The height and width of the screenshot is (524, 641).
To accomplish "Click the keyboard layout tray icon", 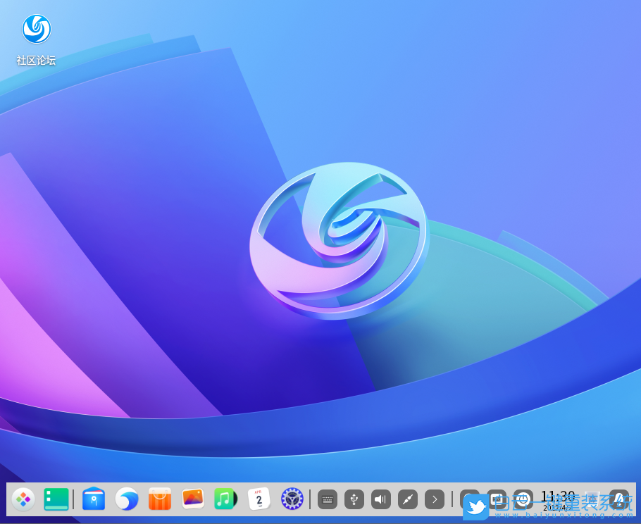I will pos(328,499).
